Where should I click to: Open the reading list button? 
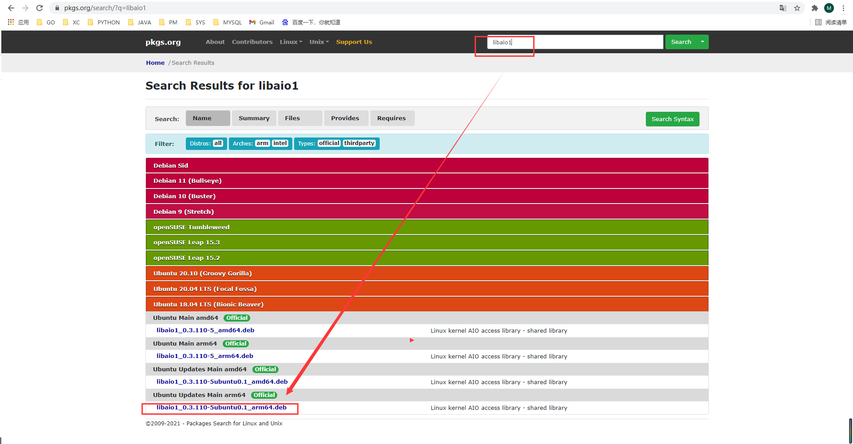coord(831,22)
